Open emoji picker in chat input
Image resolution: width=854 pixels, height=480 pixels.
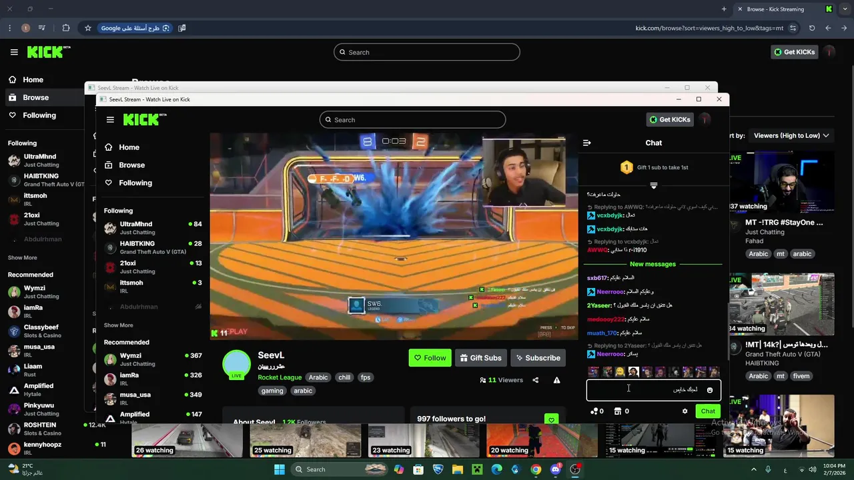click(x=710, y=390)
